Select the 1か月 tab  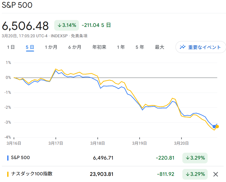[x=51, y=47]
